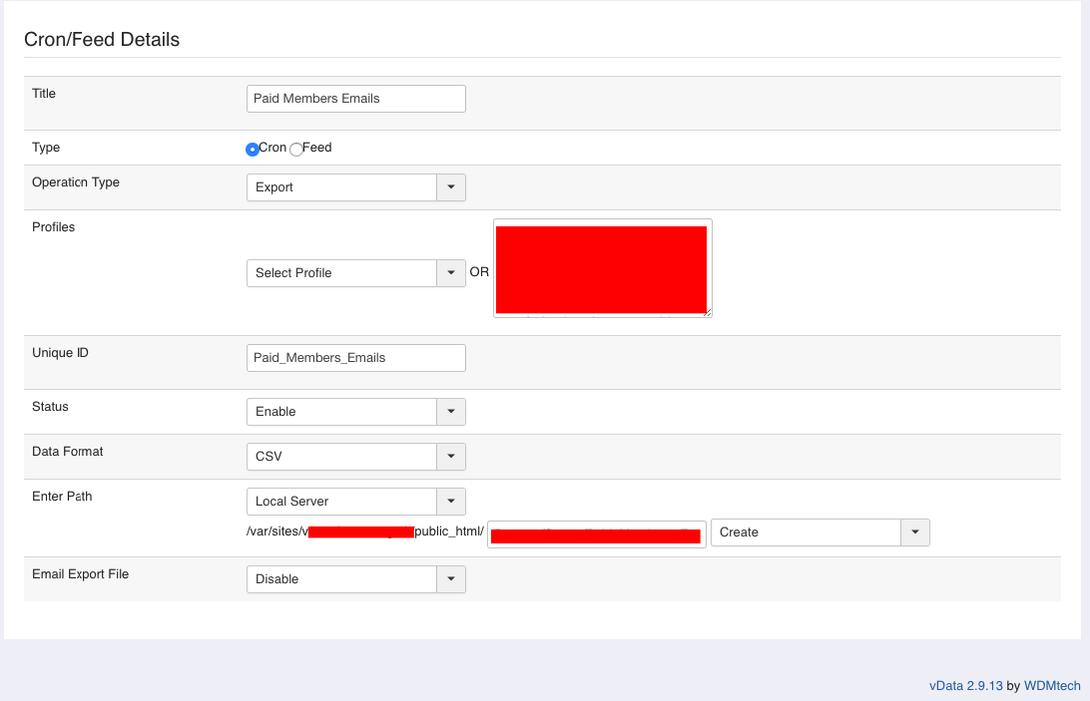Viewport: 1090px width, 701px height.
Task: Click the Select Profile dropdown arrow
Action: 451,273
